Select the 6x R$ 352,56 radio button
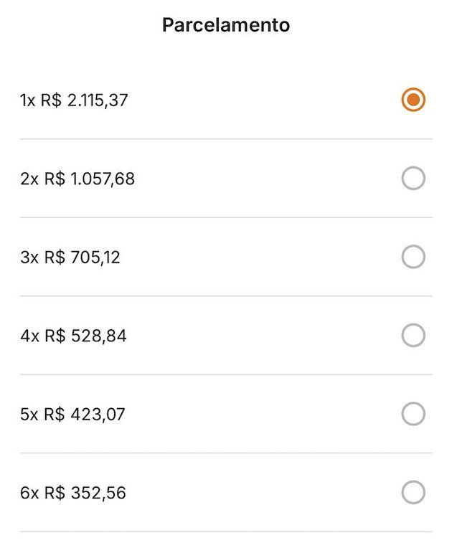The width and height of the screenshot is (452, 548). (413, 493)
